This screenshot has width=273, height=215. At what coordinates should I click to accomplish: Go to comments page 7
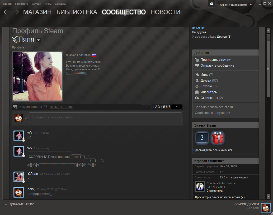(x=169, y=107)
